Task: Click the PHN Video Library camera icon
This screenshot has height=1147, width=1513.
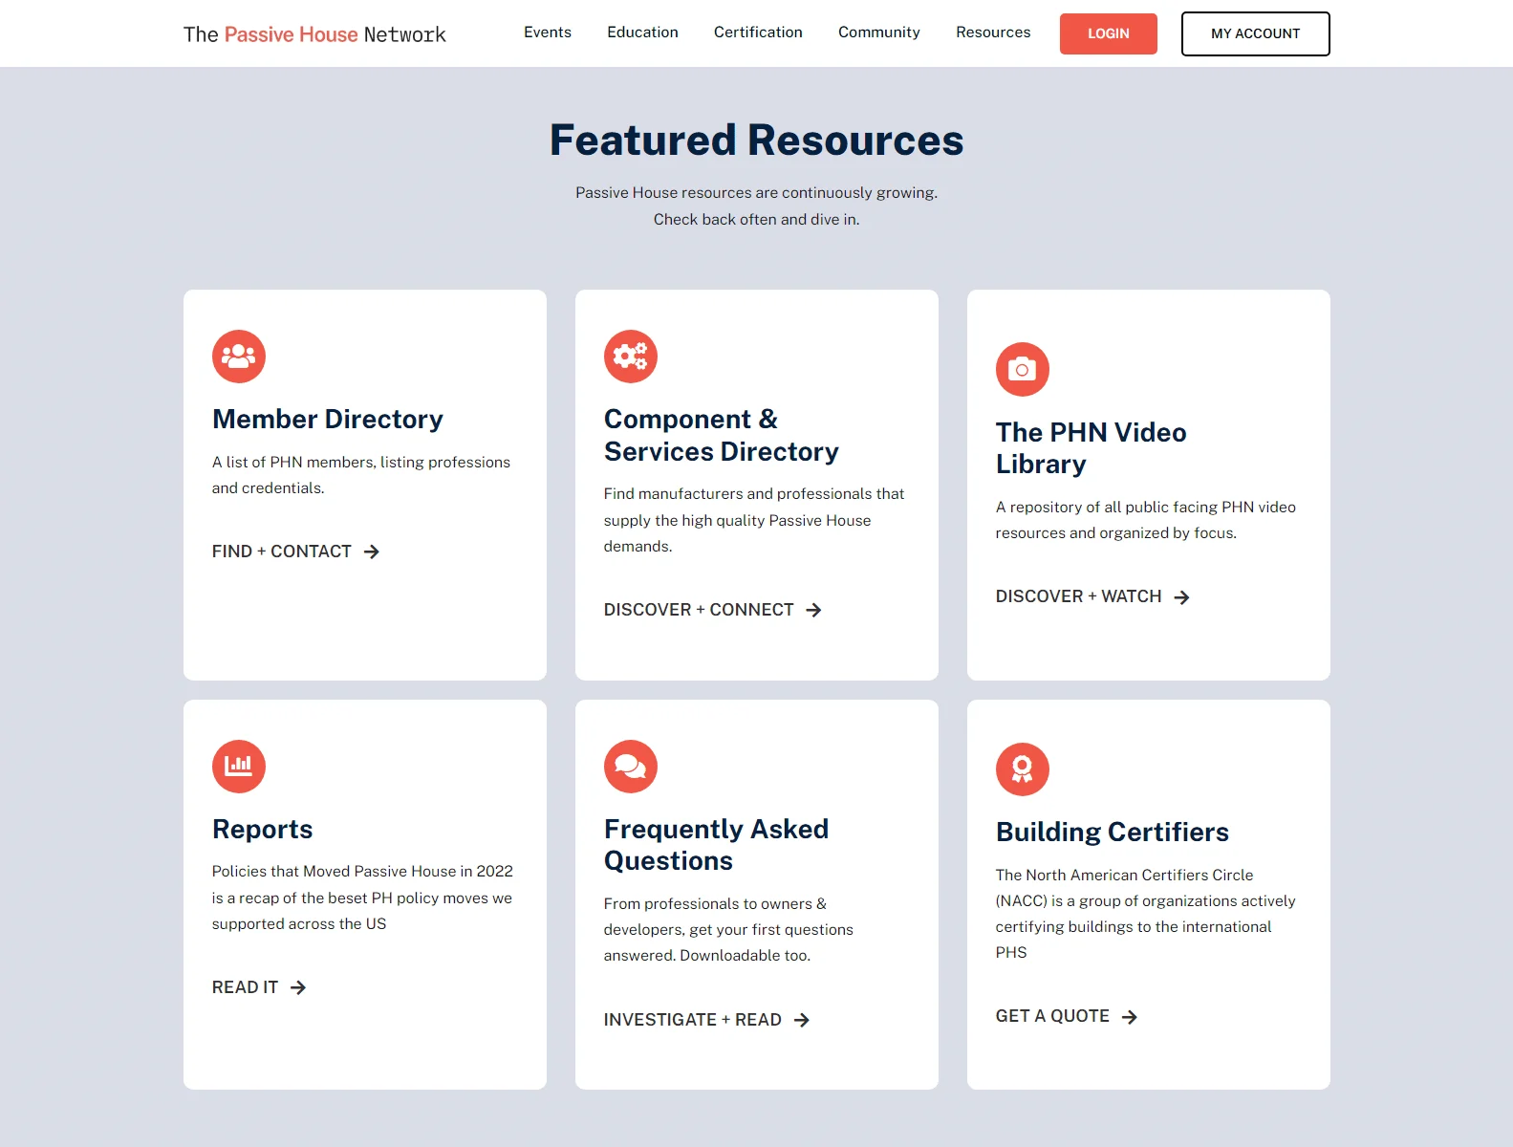Action: coord(1023,369)
